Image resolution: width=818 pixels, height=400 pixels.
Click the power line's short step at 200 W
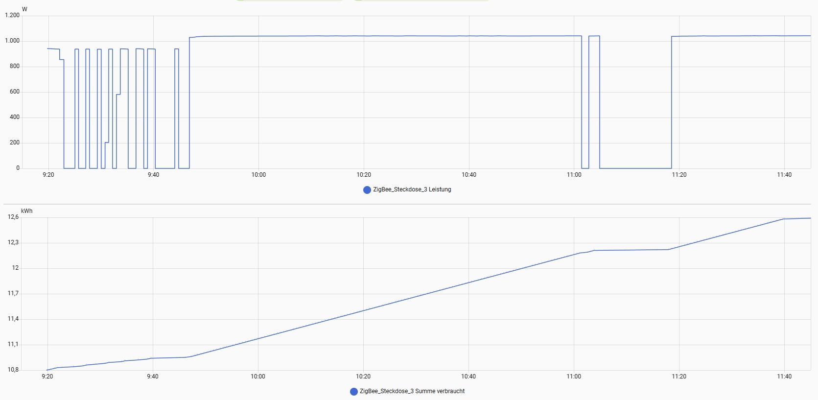click(x=107, y=142)
